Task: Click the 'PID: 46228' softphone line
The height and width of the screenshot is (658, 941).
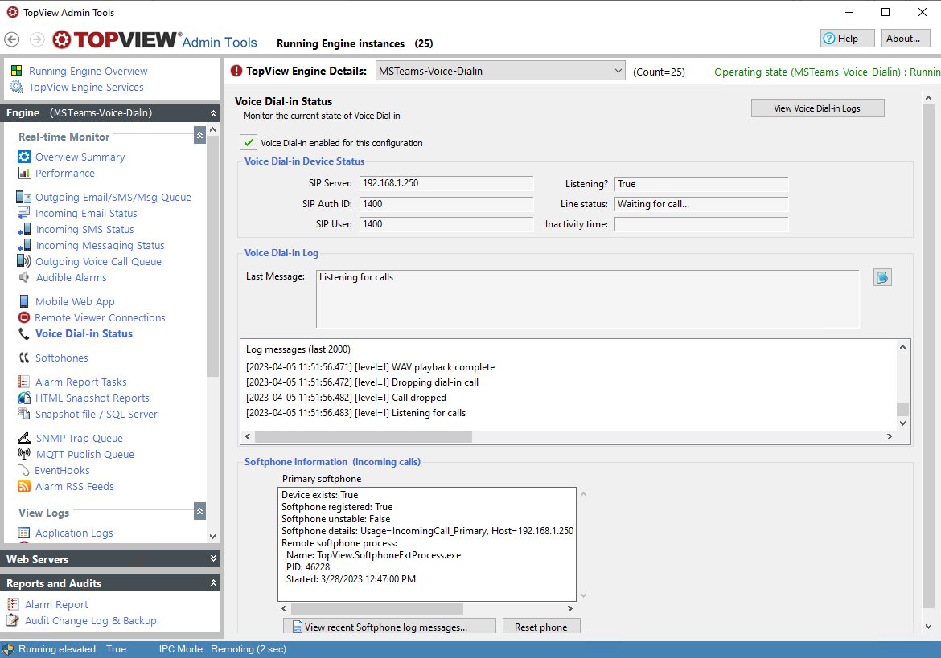Action: click(308, 567)
